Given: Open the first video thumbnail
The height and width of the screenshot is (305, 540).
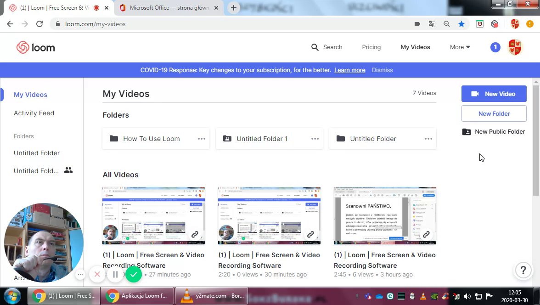Looking at the screenshot, I should click(153, 216).
